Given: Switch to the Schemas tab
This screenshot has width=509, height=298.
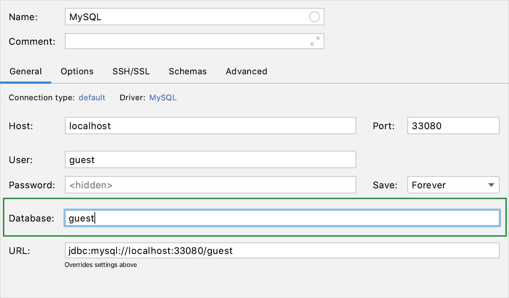Looking at the screenshot, I should tap(187, 71).
